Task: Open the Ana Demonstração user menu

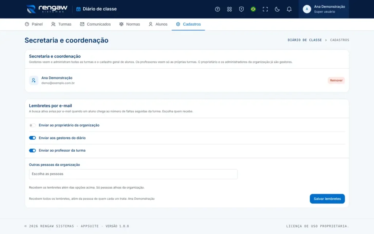Action: (324, 9)
